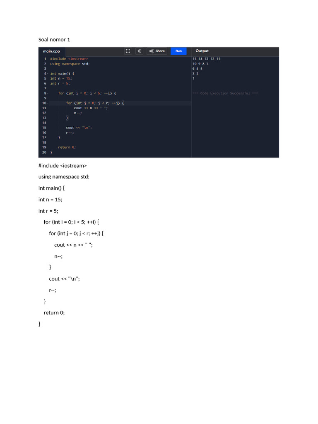Click document text 'int r = 5;'
This screenshot has width=318, height=424.
[48, 211]
